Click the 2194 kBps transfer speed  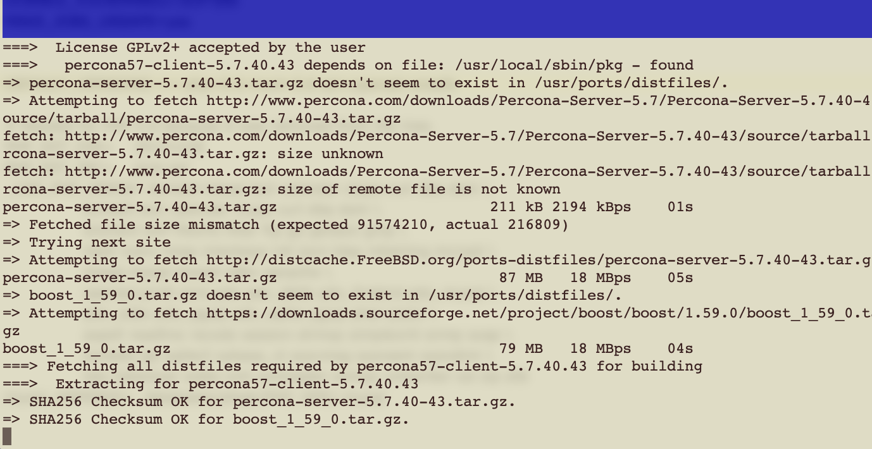(x=591, y=207)
